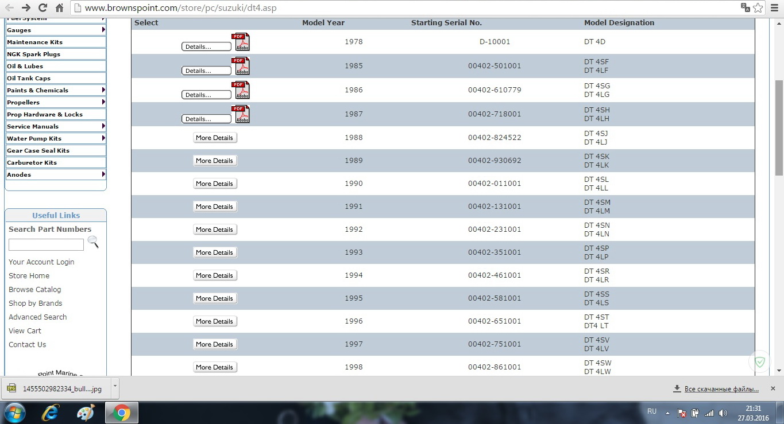Click More Details in the 1992 row
The height and width of the screenshot is (424, 784).
coord(215,229)
